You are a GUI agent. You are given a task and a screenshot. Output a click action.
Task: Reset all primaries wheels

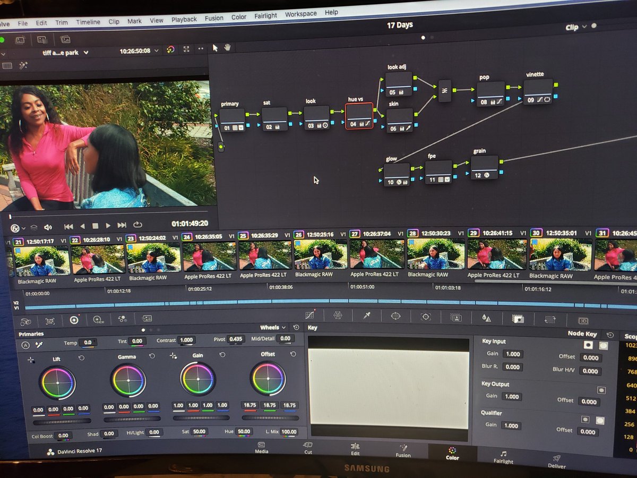click(296, 327)
